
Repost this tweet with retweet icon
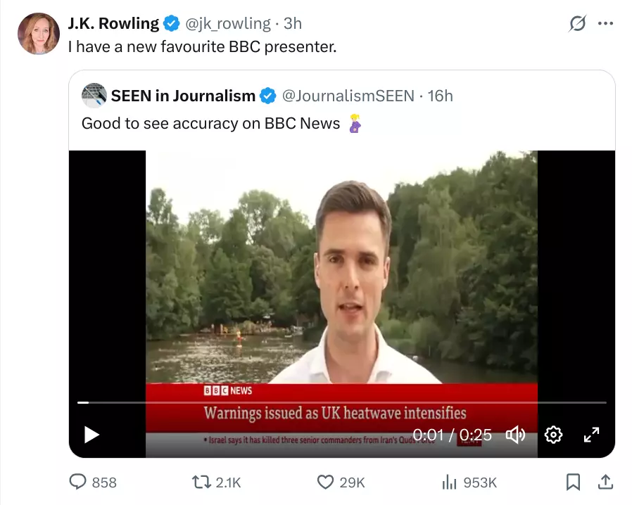pos(201,482)
